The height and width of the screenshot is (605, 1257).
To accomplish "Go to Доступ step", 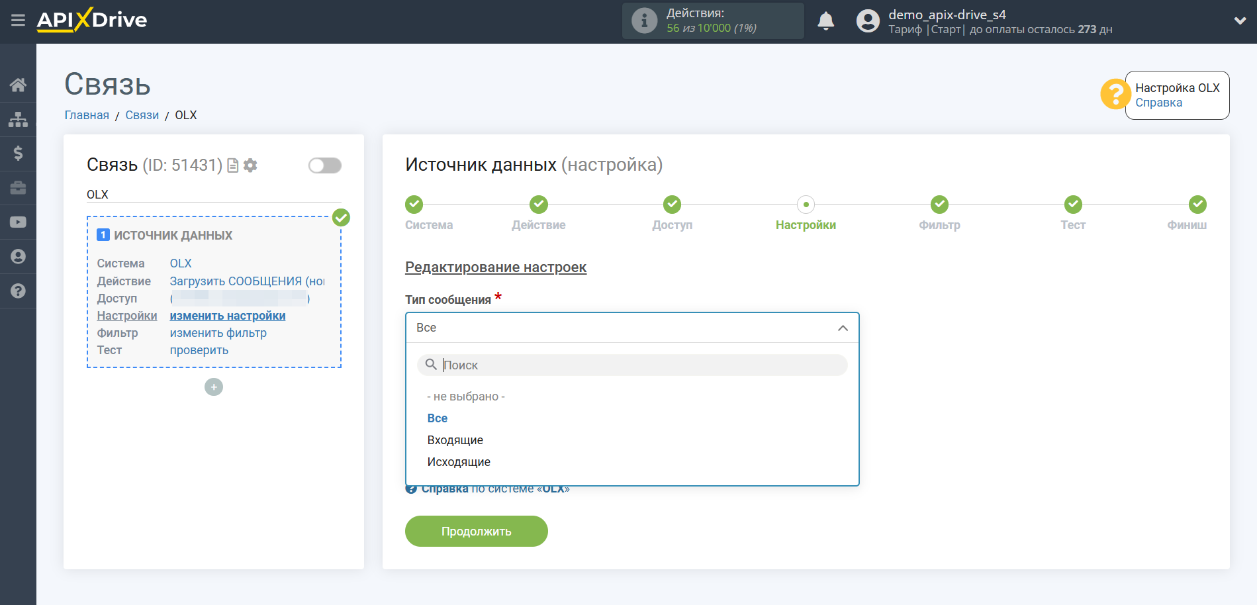I will pos(673,205).
